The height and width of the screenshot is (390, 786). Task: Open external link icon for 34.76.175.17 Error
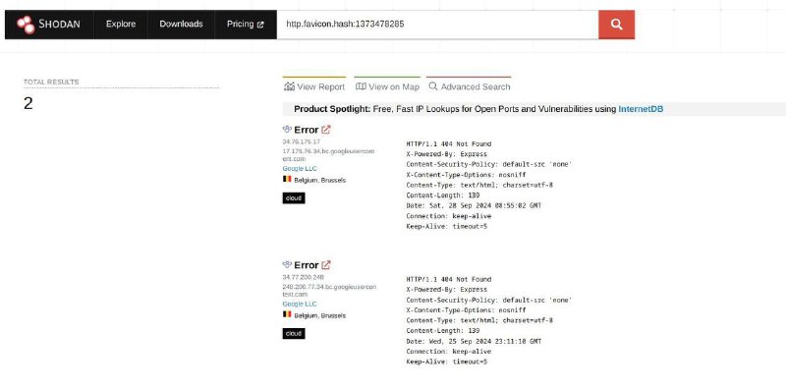pos(326,130)
